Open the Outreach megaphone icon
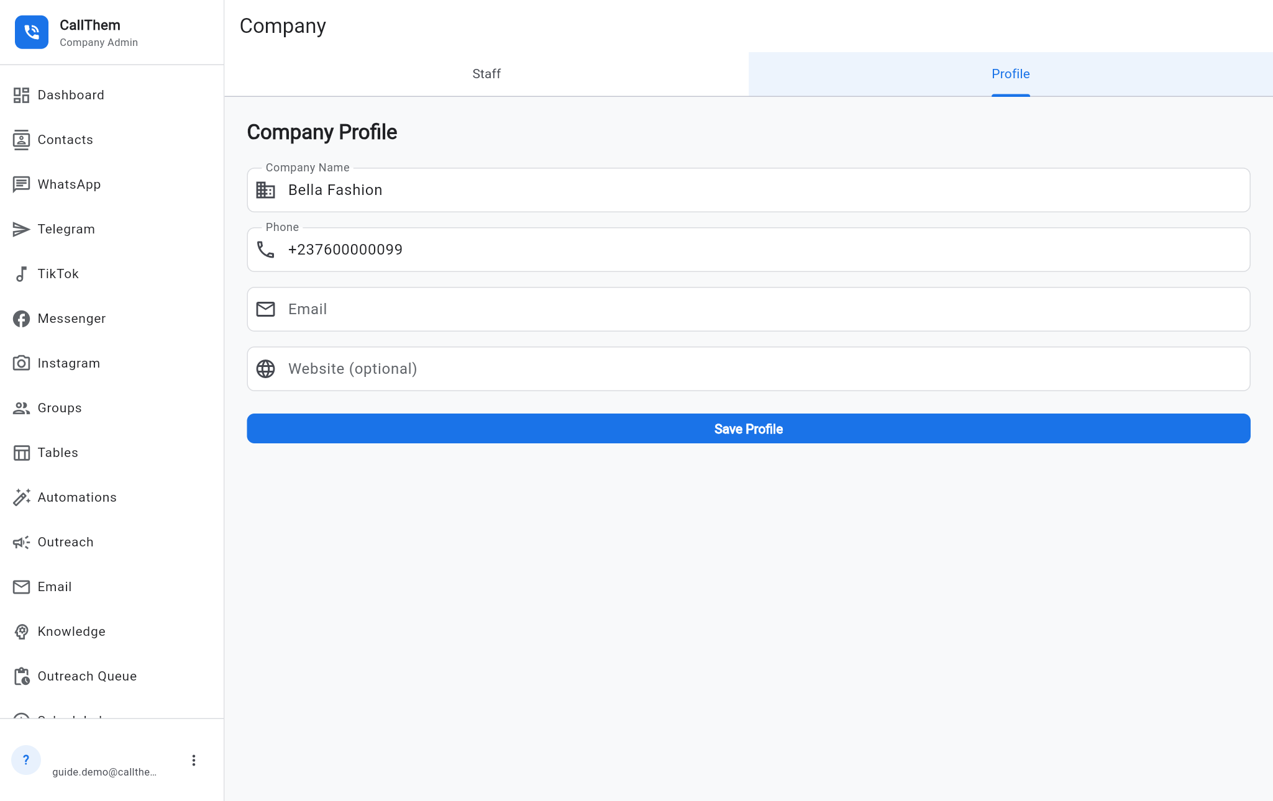This screenshot has width=1273, height=801. pos(21,542)
